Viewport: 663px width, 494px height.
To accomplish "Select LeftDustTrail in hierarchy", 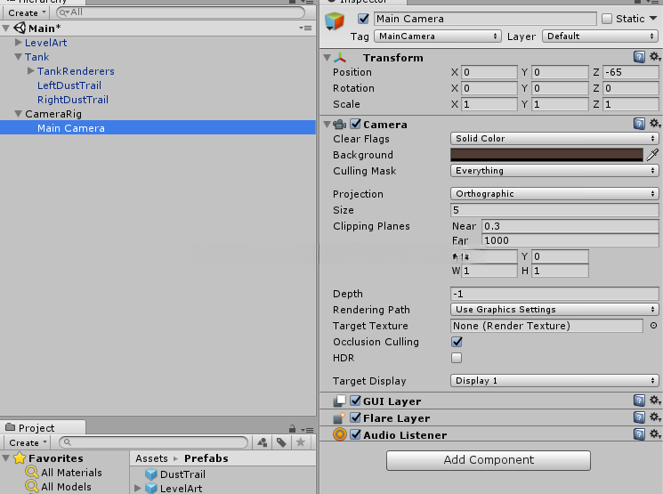I will click(x=69, y=85).
